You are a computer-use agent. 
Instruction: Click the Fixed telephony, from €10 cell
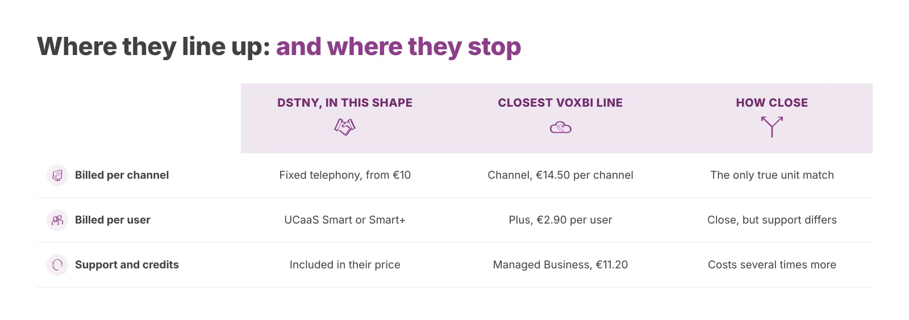345,175
